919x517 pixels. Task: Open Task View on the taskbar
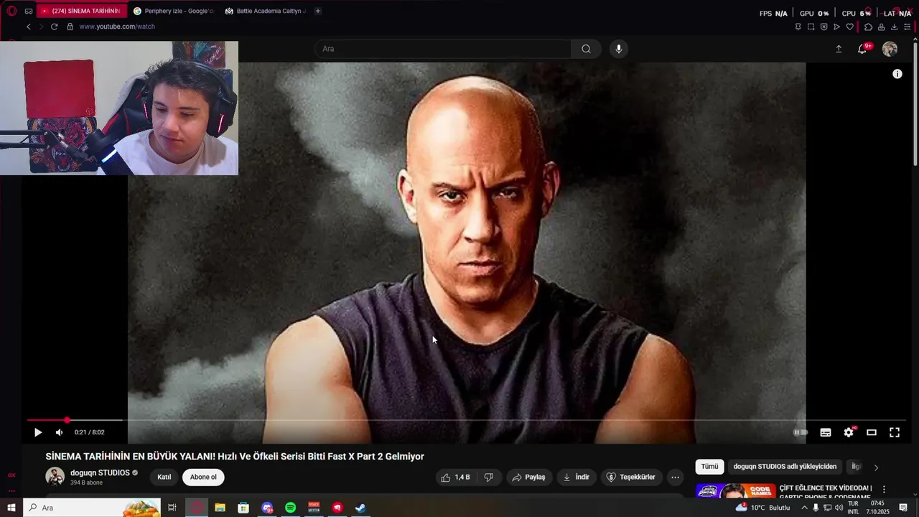pyautogui.click(x=172, y=508)
